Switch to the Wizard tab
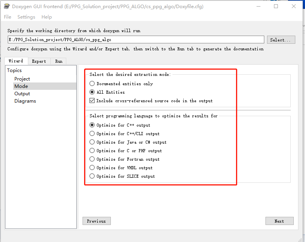 [16, 61]
